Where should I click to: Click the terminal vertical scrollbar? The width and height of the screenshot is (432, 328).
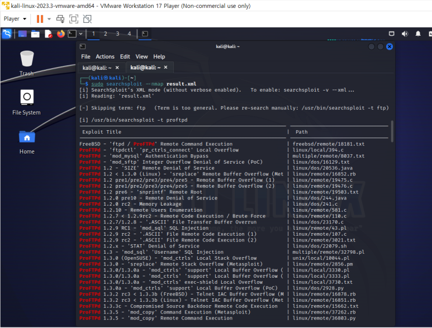coord(392,131)
